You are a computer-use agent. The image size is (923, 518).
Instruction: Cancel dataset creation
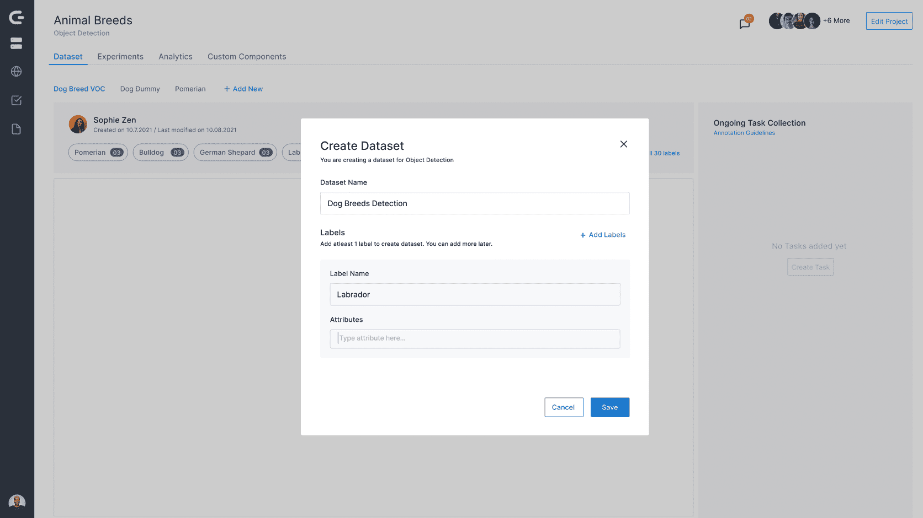(563, 407)
